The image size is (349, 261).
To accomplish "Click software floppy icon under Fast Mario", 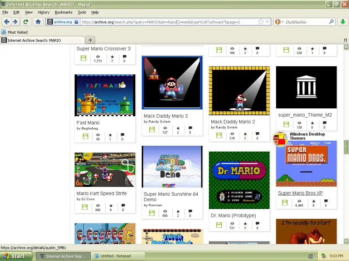I will [86, 136].
